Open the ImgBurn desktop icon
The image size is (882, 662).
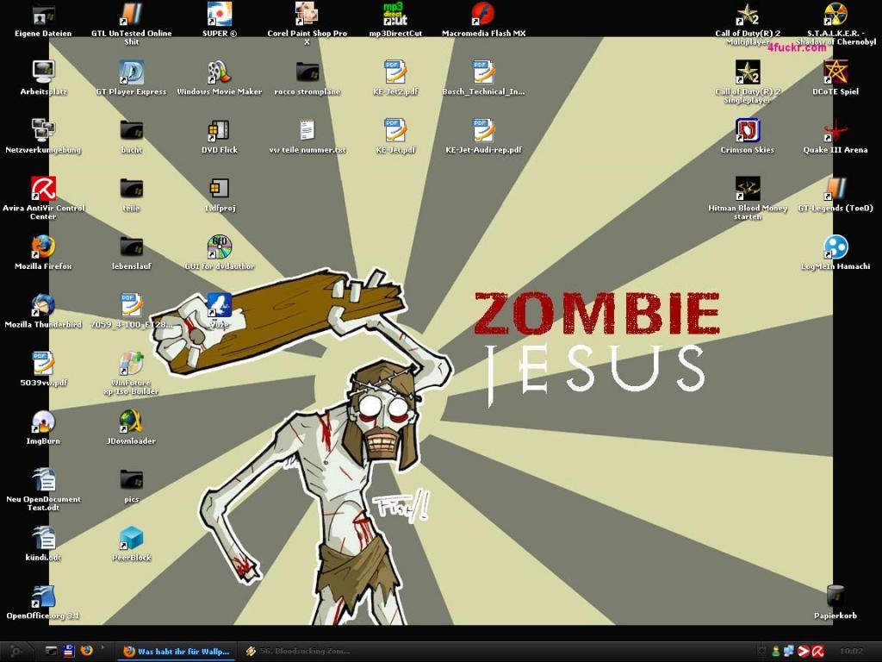43,422
